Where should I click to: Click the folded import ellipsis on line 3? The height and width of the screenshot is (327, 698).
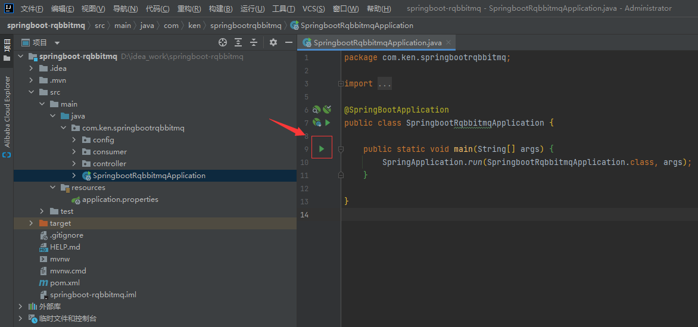click(x=385, y=83)
